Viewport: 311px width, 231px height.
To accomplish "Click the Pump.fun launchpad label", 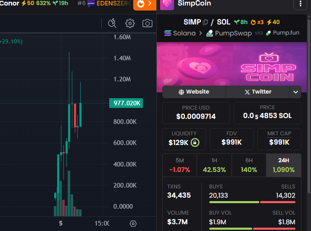I will point(283,33).
